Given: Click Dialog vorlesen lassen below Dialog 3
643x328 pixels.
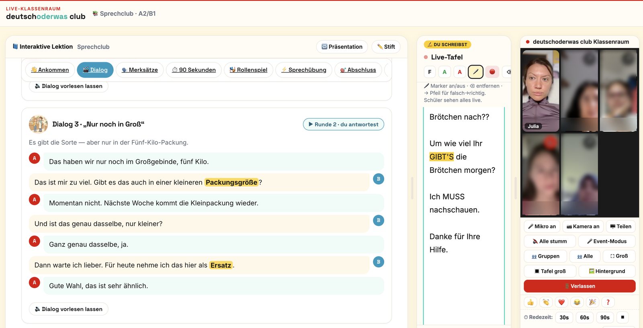Looking at the screenshot, I should tap(68, 309).
